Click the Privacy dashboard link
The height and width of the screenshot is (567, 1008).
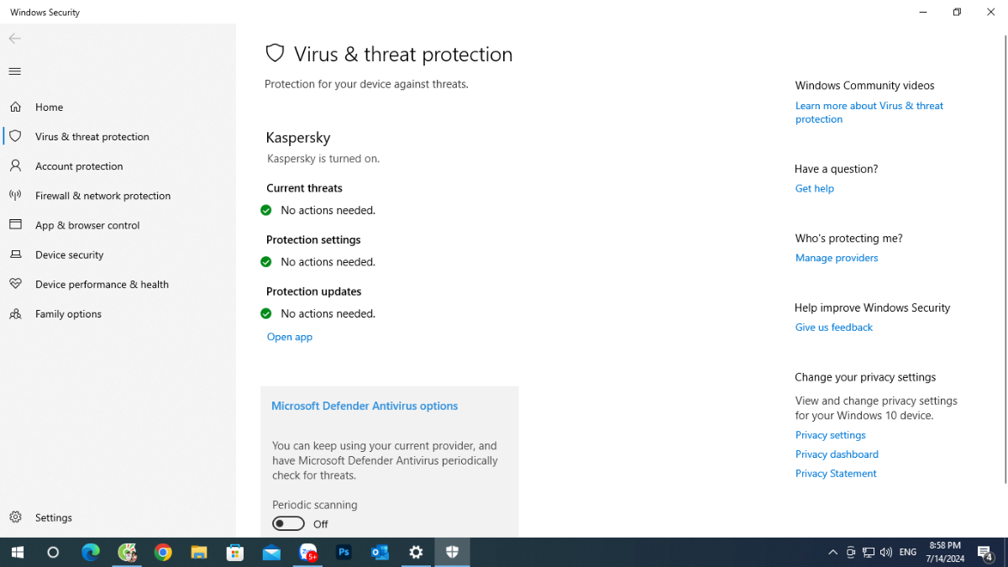tap(836, 454)
